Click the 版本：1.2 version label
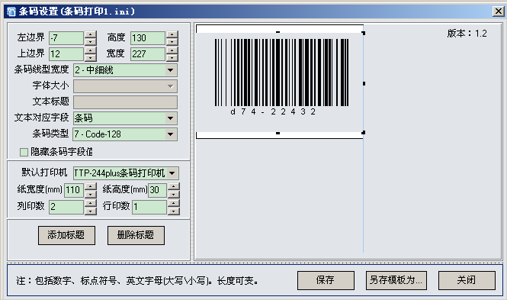This screenshot has width=507, height=300. [467, 34]
